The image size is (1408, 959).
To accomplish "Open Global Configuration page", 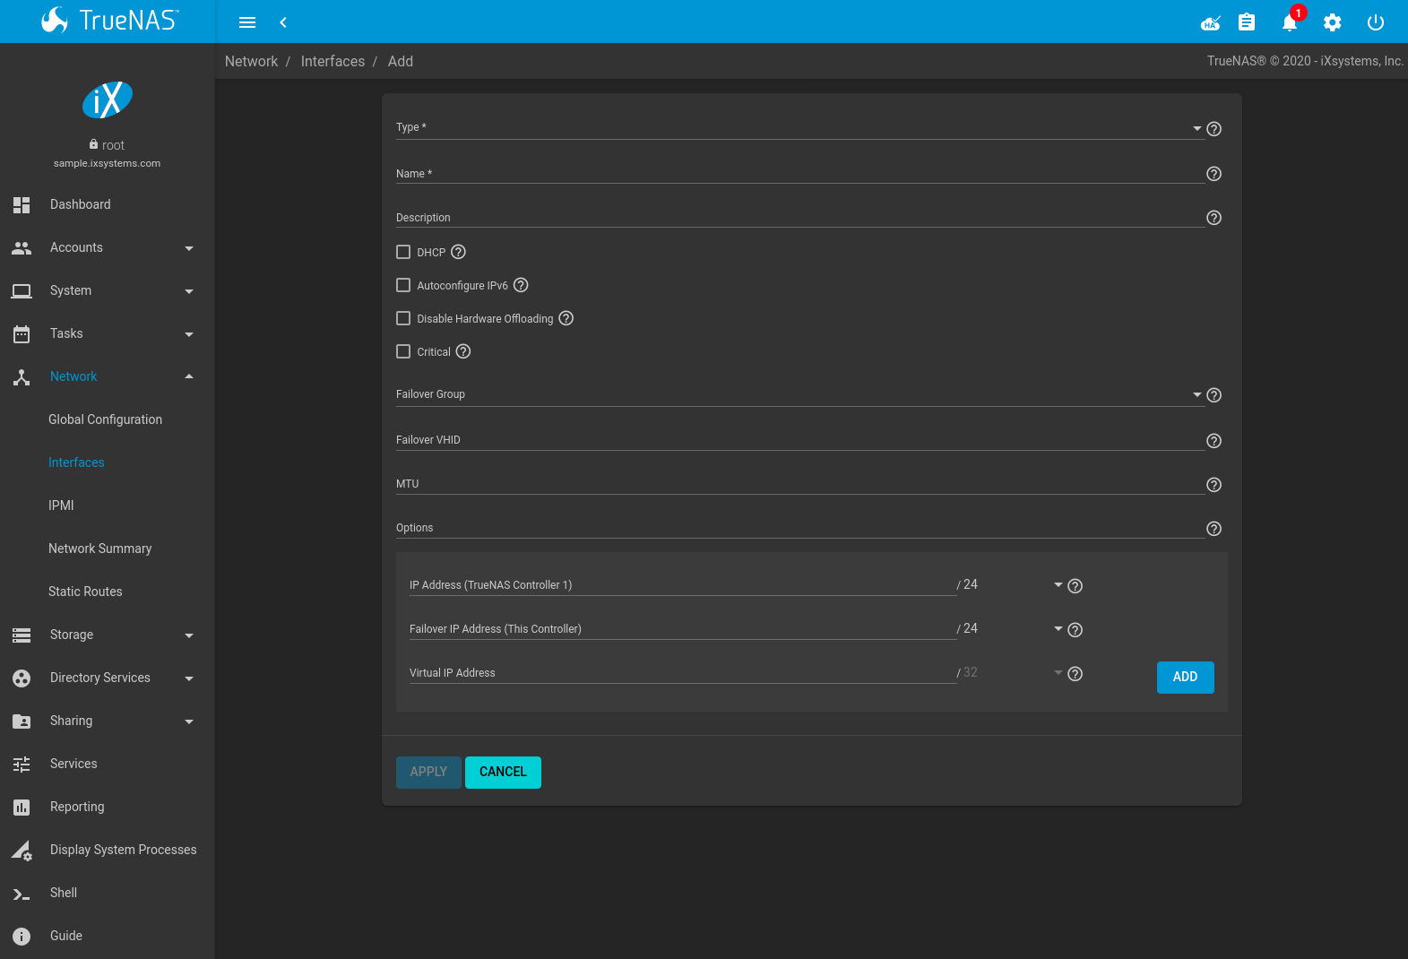I will pyautogui.click(x=106, y=419).
